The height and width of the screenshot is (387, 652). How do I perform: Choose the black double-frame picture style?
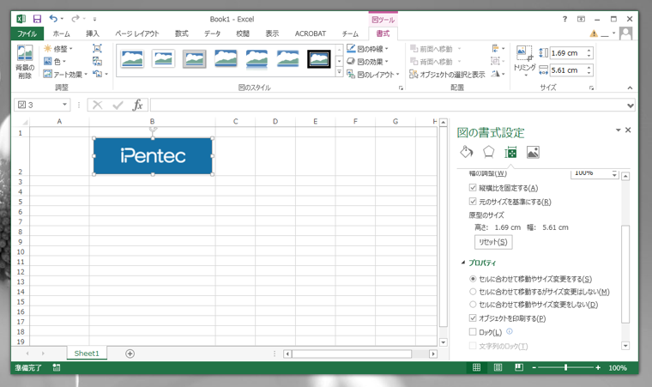coord(319,59)
